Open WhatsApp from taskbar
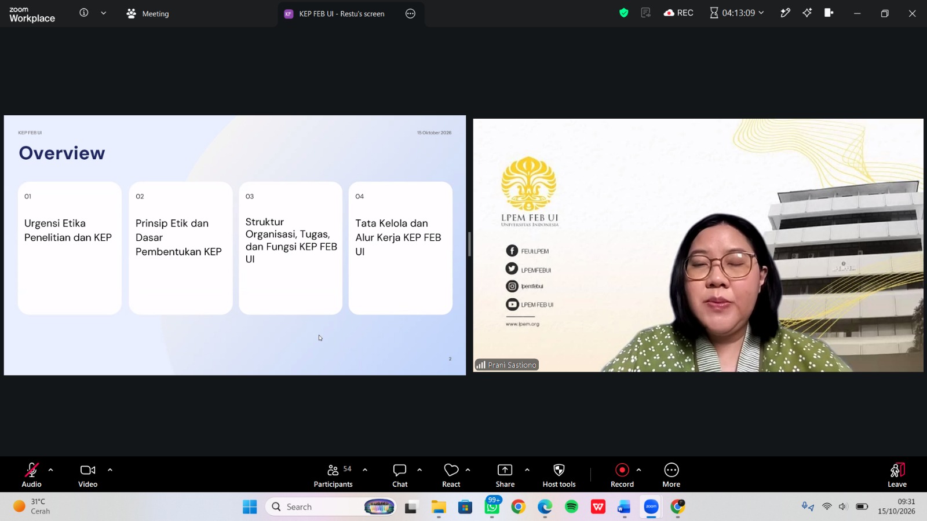This screenshot has width=927, height=521. point(492,507)
